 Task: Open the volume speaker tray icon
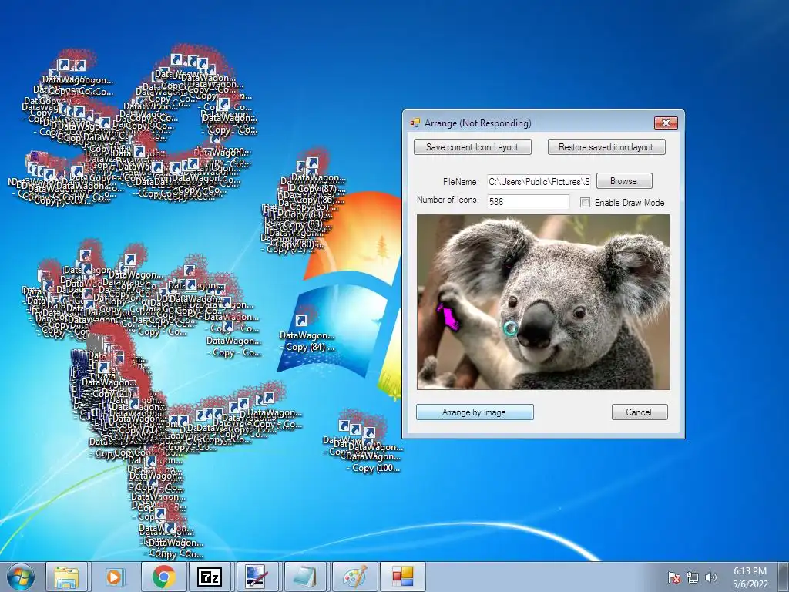710,577
